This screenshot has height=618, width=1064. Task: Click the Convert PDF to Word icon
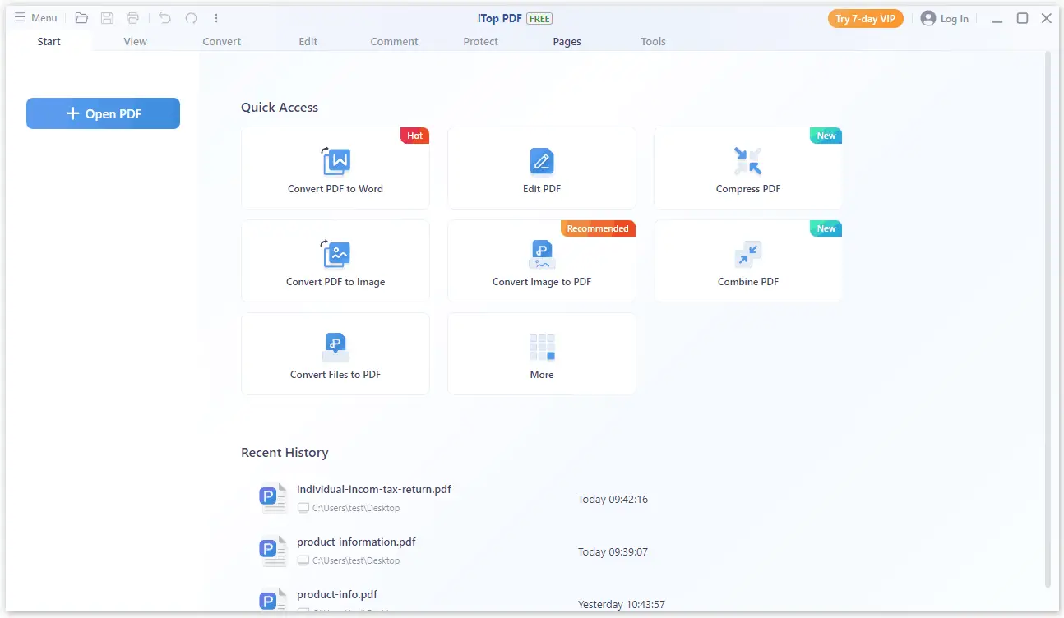335,161
